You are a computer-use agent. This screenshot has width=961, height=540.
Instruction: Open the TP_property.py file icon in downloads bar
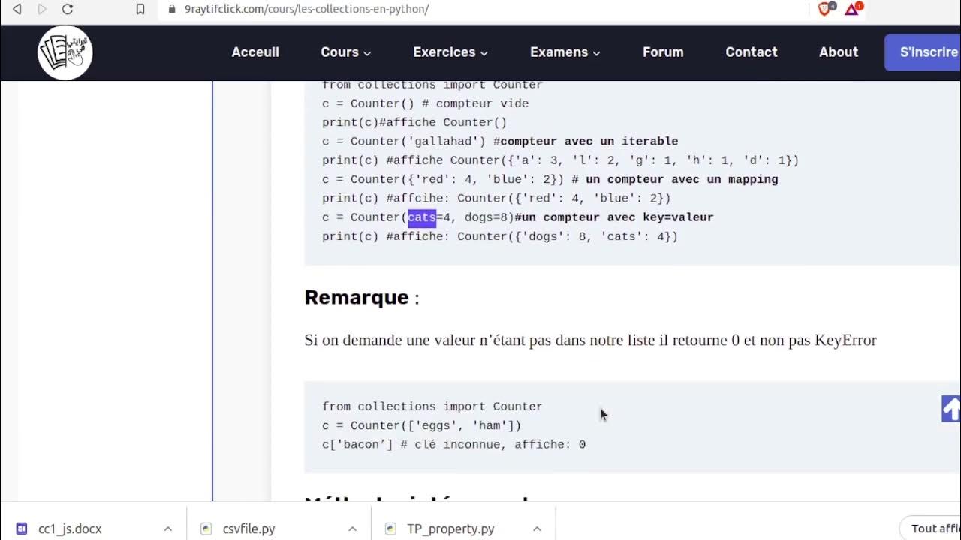[x=390, y=529]
